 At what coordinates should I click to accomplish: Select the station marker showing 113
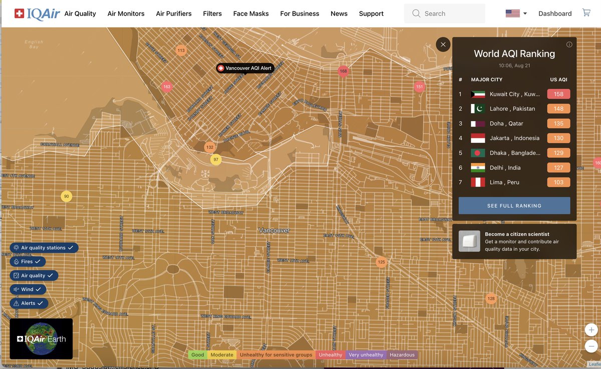[181, 50]
